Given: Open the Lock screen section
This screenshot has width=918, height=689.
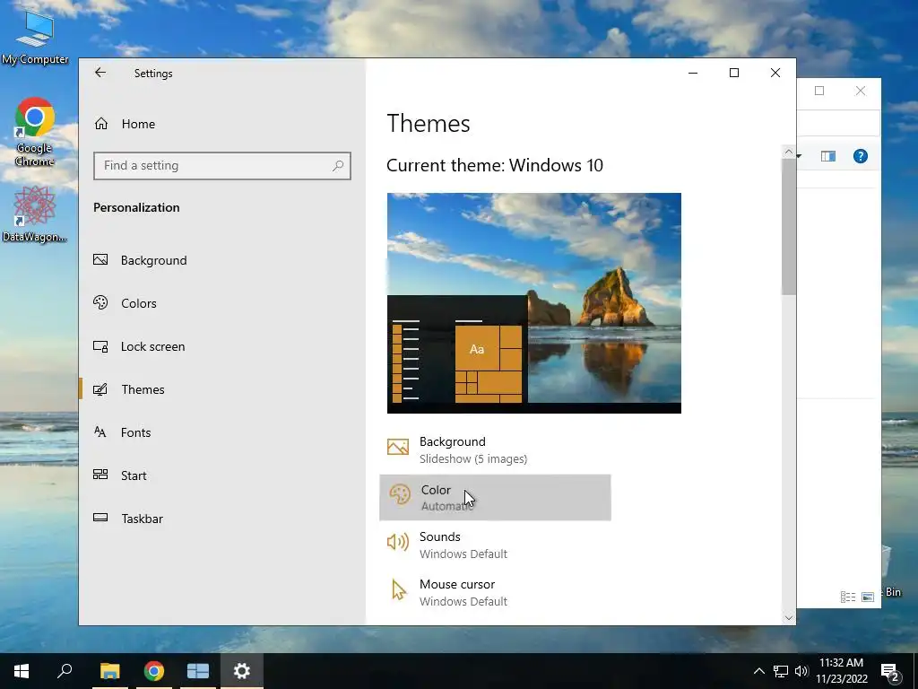Looking at the screenshot, I should click(x=139, y=346).
